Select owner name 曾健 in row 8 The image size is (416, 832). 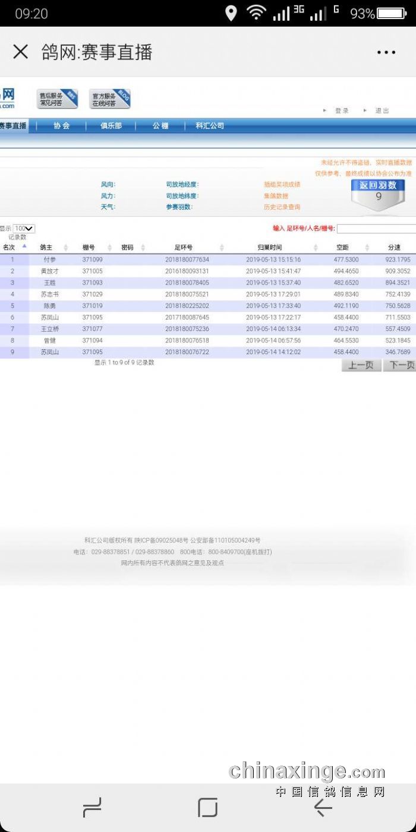click(x=50, y=341)
